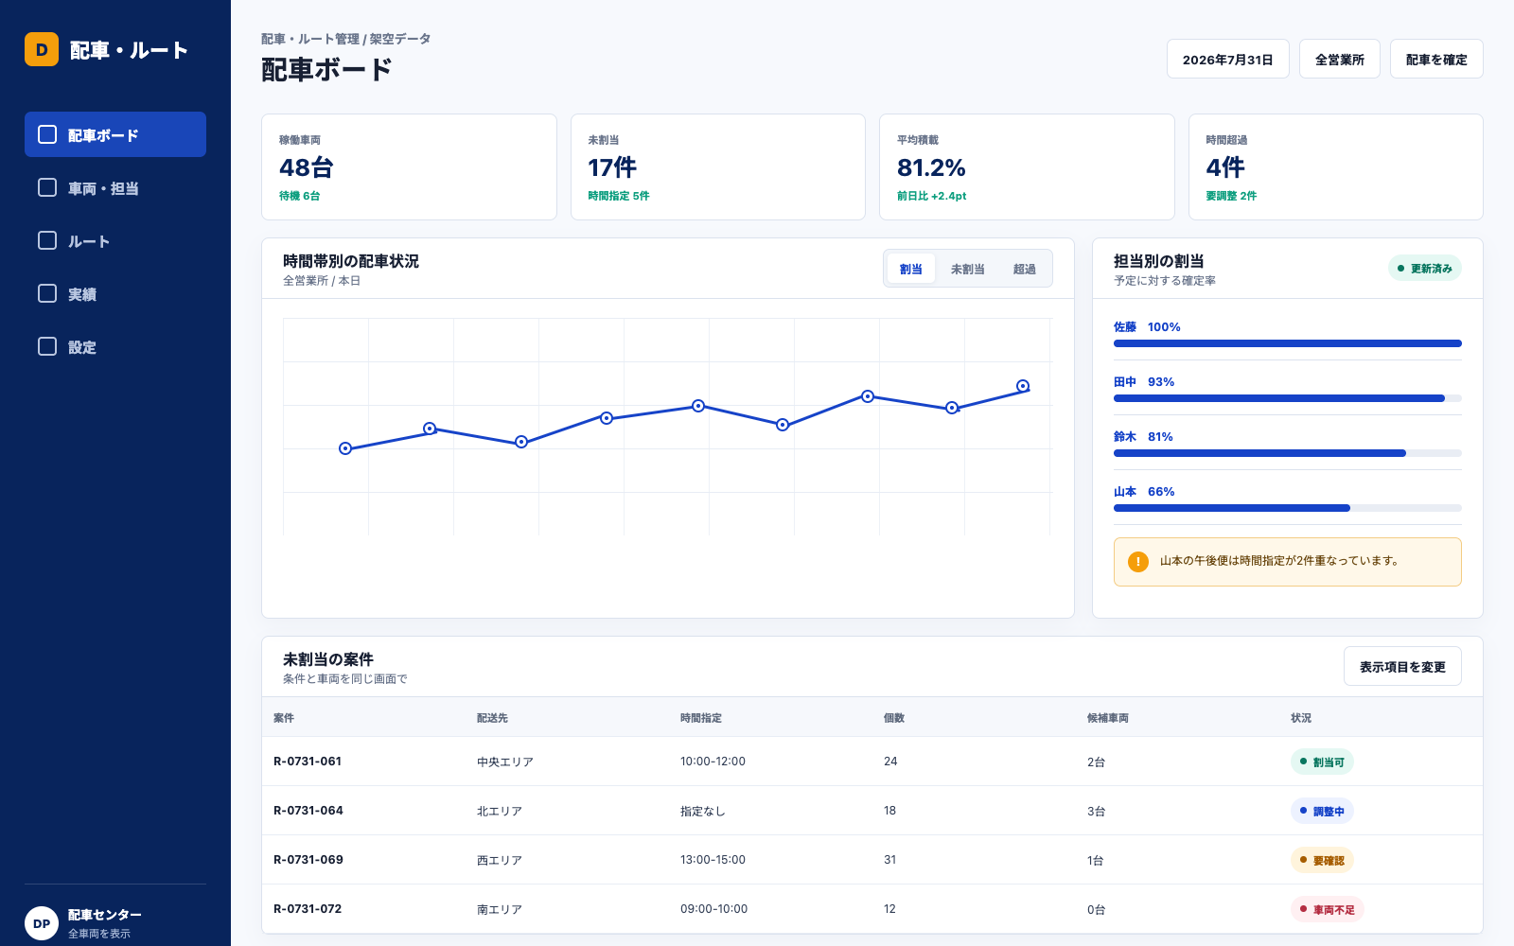Click the 配車ボード sidebar square icon

[47, 134]
